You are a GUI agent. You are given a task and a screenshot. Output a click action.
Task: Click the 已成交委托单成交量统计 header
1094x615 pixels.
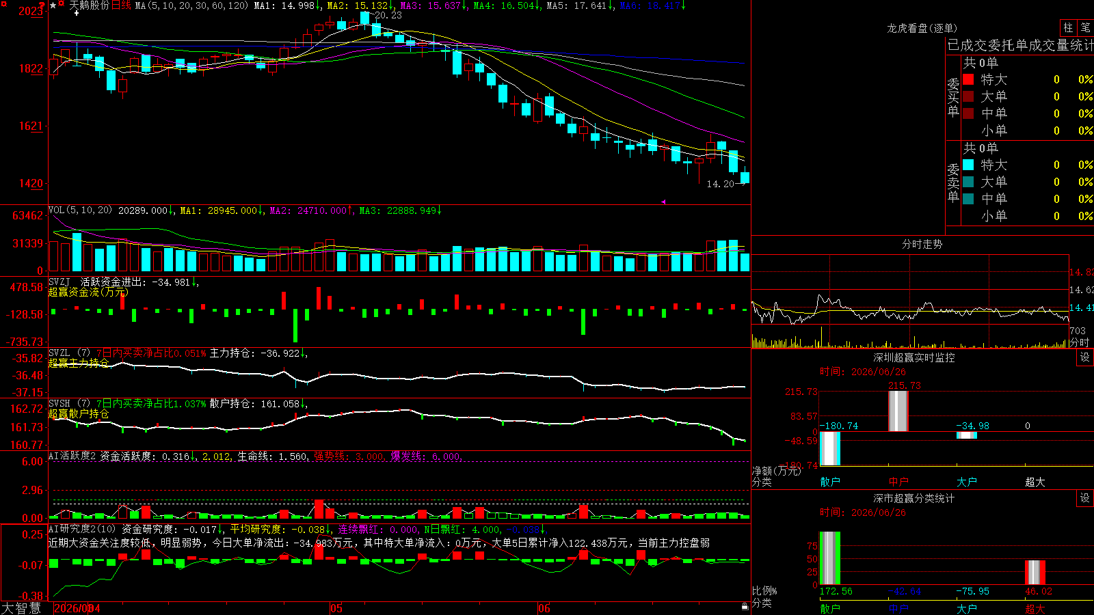[x=1020, y=45]
